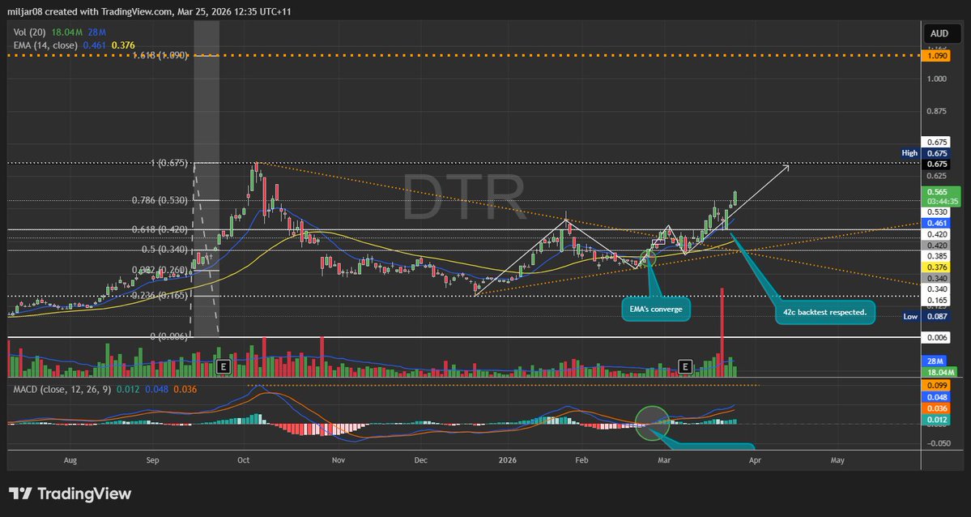Click the Oct label on time axis
971x517 pixels.
pos(244,460)
